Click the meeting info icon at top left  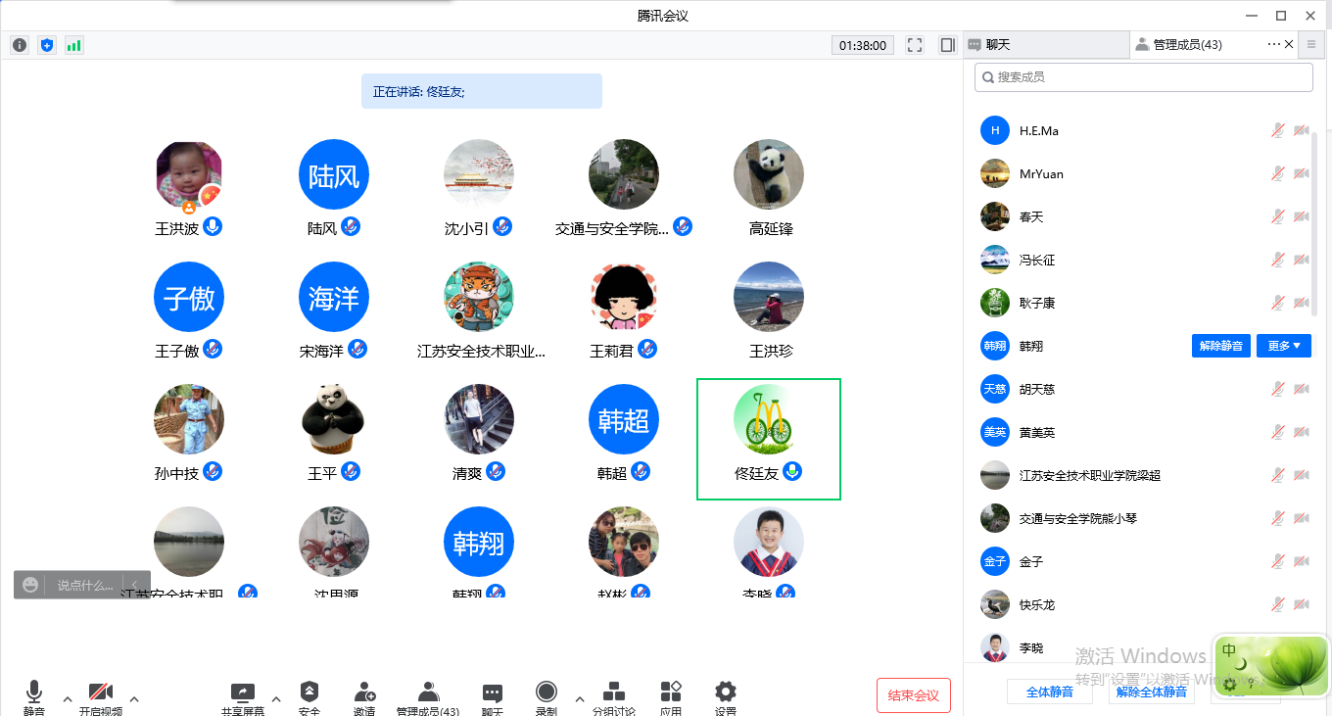(x=20, y=45)
